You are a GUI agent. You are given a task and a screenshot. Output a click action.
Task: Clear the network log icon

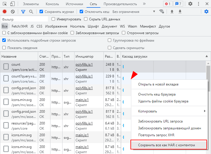(13, 12)
